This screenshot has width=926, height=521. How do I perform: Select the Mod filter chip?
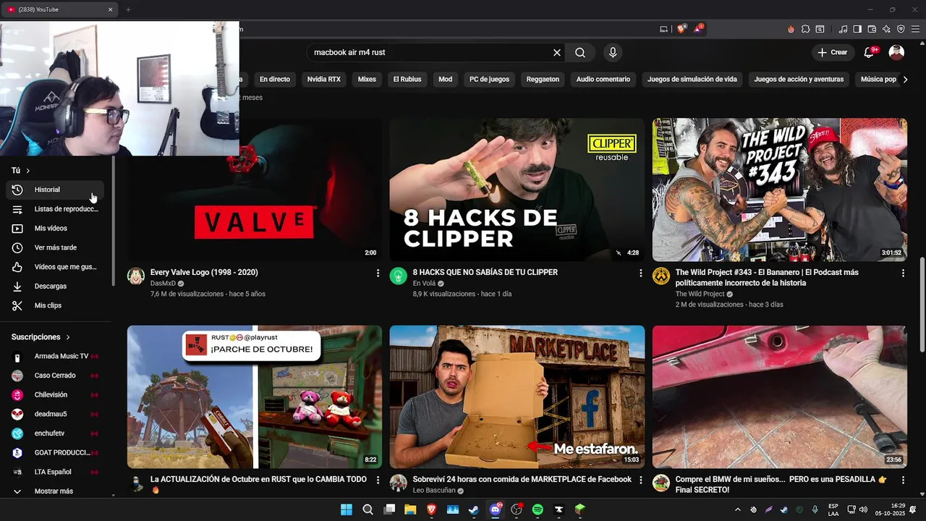click(x=445, y=80)
